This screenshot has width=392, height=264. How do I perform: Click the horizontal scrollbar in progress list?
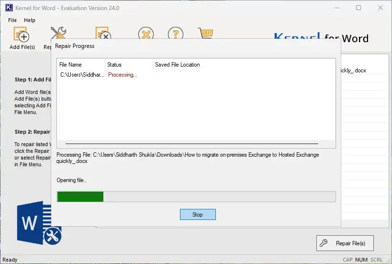tap(192, 144)
